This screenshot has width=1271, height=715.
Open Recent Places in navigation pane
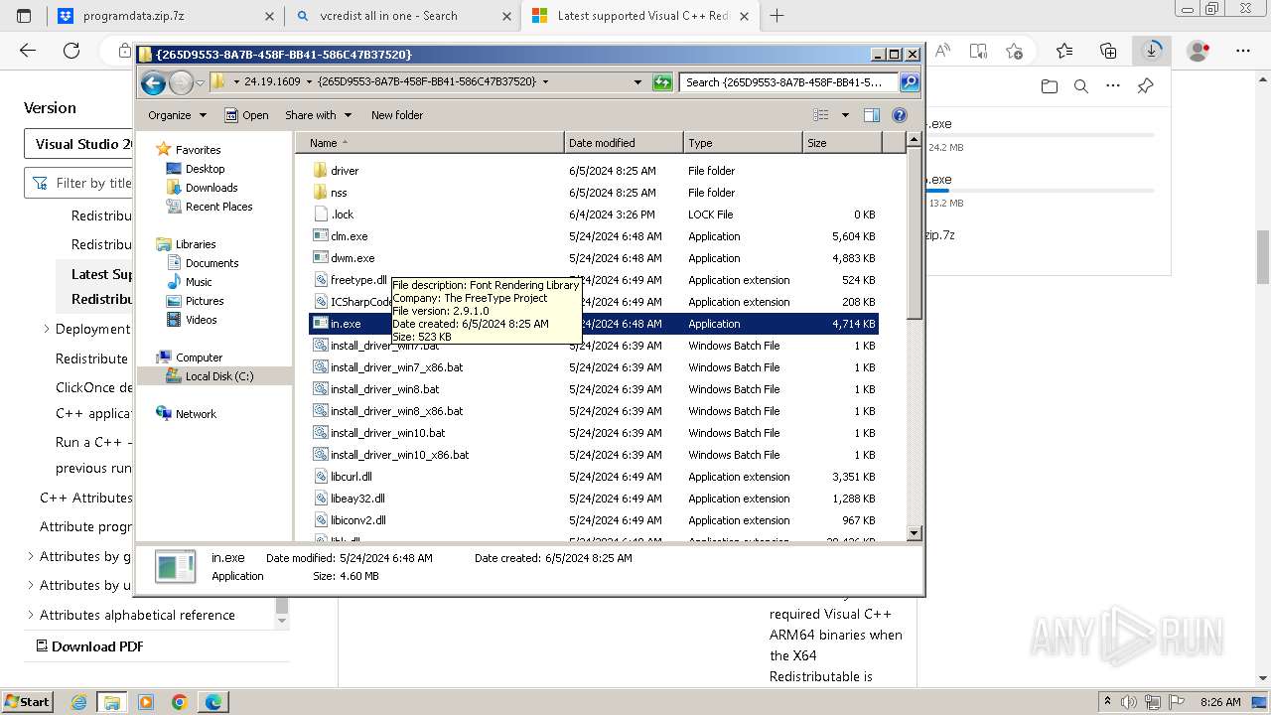(218, 207)
